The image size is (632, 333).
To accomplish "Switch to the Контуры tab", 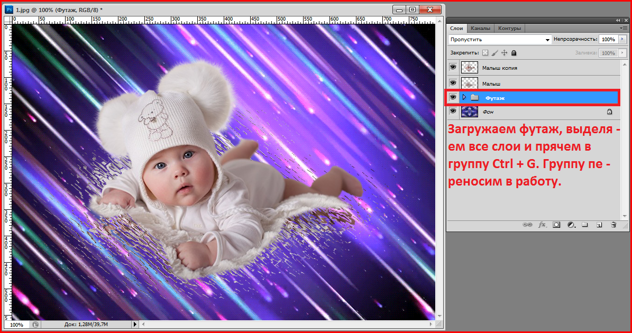I will point(509,28).
